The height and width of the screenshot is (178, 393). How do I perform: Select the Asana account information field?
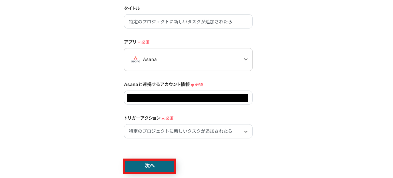pos(188,98)
